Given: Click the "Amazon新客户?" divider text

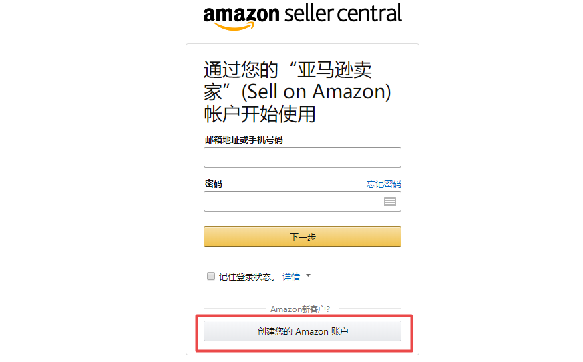Looking at the screenshot, I should [x=300, y=309].
